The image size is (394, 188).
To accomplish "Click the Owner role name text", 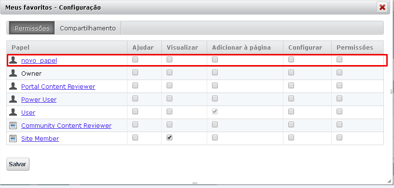I will (31, 74).
